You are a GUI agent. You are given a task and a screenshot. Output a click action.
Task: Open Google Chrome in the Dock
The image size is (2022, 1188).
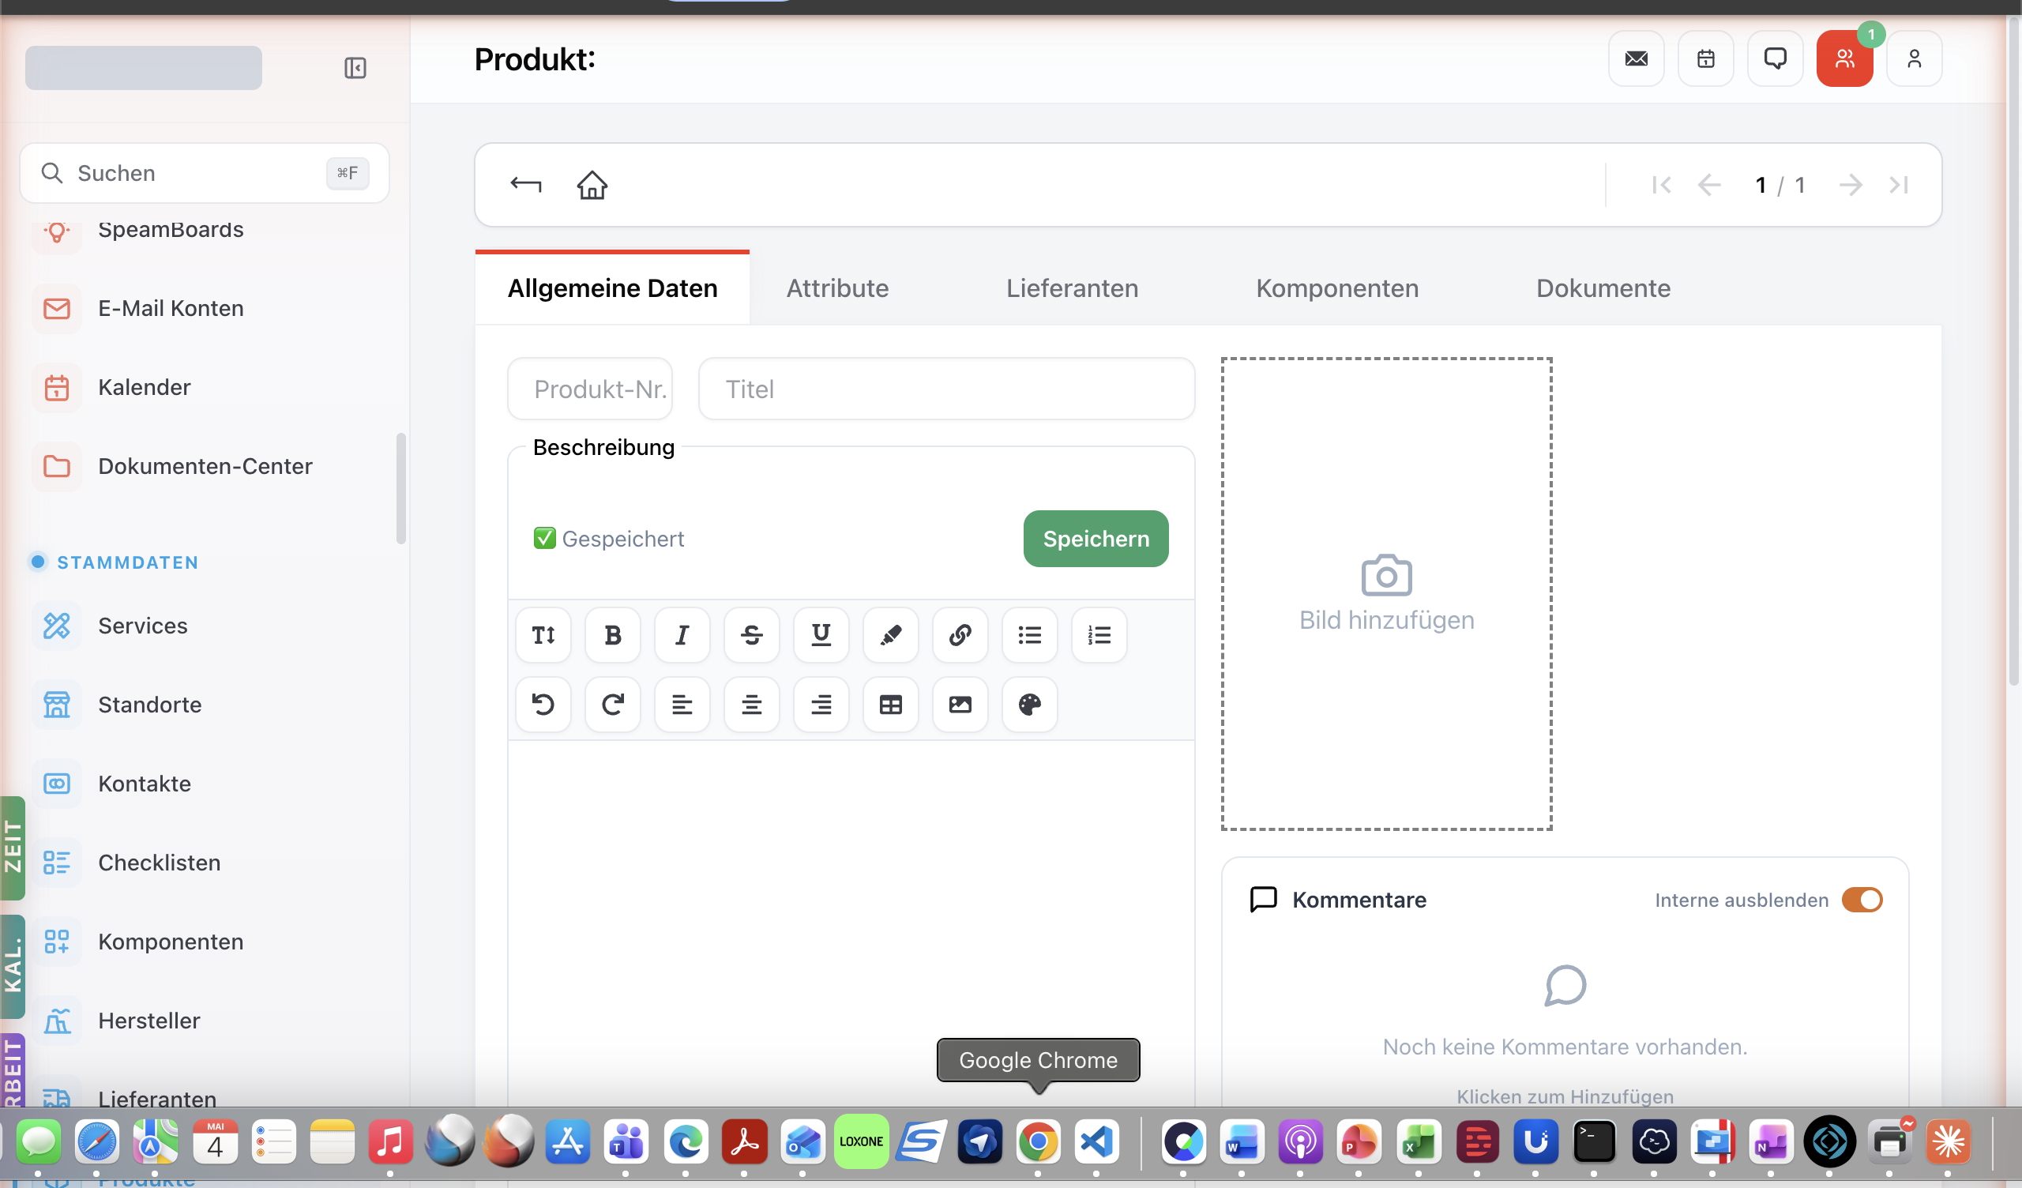pyautogui.click(x=1038, y=1141)
